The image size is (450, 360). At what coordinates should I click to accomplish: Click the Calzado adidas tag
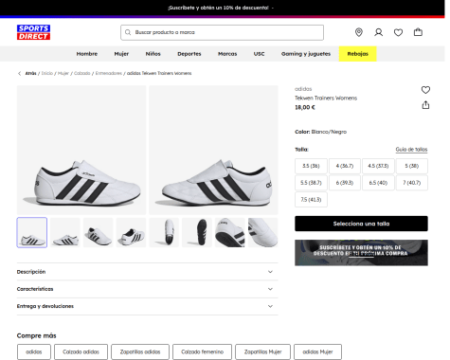coord(81,351)
